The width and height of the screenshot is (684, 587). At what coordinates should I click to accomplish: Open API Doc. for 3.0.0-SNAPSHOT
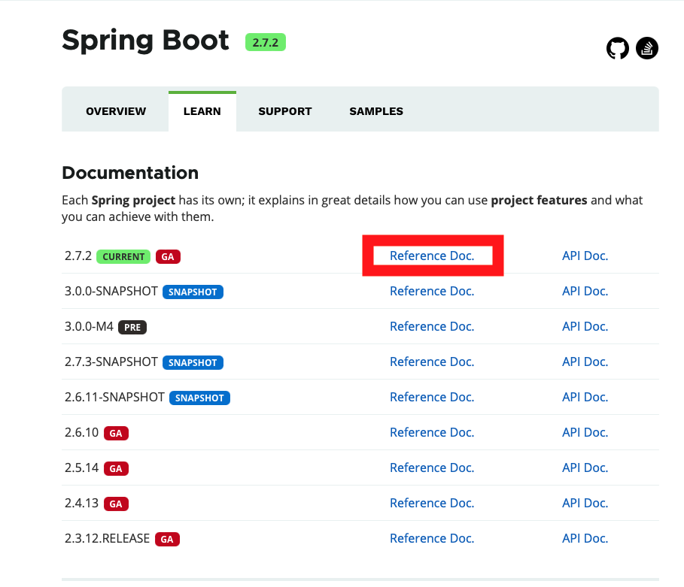coord(585,291)
